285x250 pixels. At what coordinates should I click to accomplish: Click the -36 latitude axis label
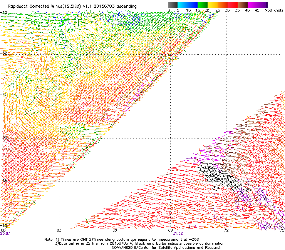click(x=3, y=137)
